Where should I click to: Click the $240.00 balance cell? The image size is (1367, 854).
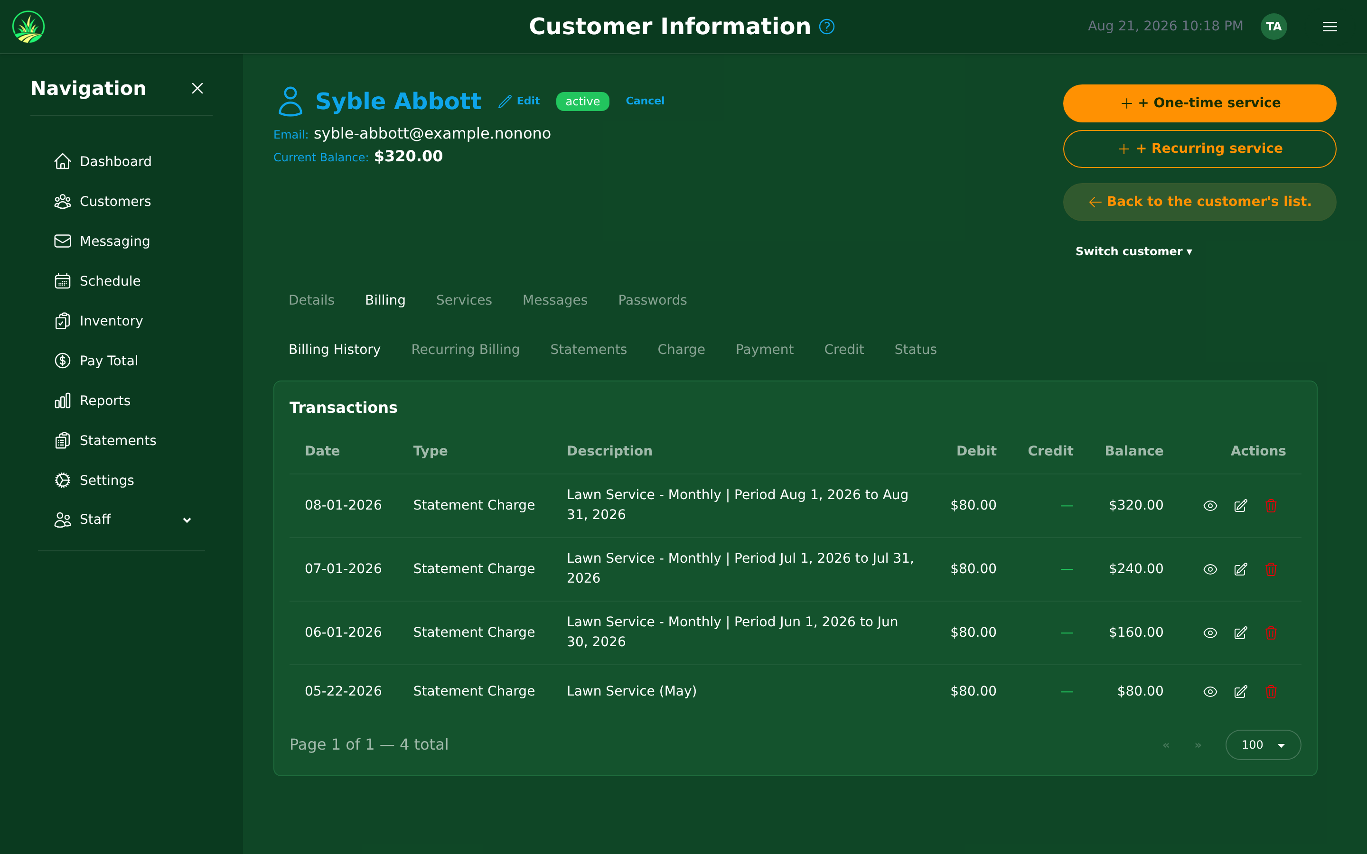click(1135, 569)
